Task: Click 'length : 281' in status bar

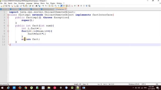Action: pyautogui.click(x=78, y=84)
